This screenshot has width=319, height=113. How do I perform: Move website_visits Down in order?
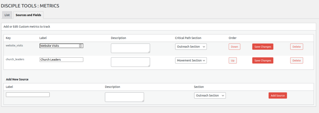(234, 47)
